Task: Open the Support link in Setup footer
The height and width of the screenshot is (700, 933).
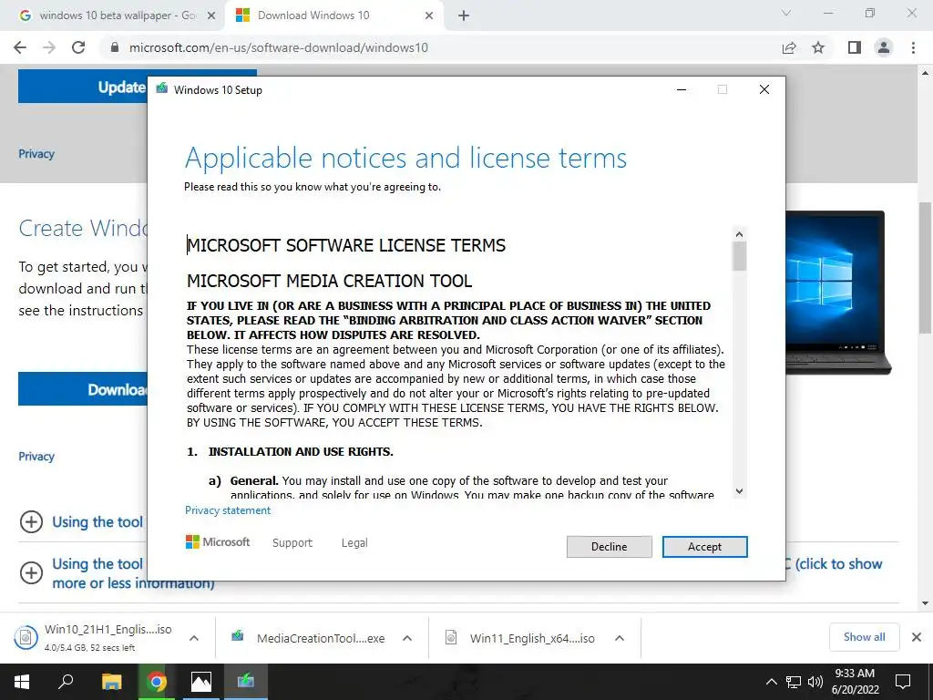Action: point(292,543)
